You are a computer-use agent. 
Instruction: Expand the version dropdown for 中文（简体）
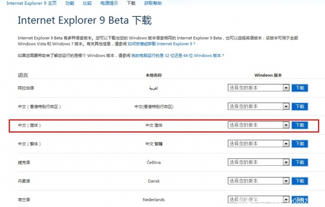[258, 125]
